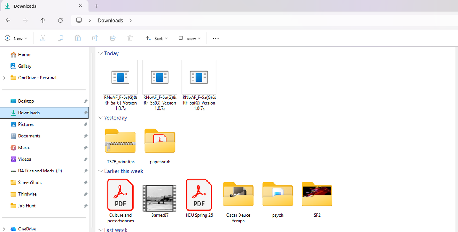Open the Sort dropdown menu
The width and height of the screenshot is (458, 232).
[x=156, y=39]
